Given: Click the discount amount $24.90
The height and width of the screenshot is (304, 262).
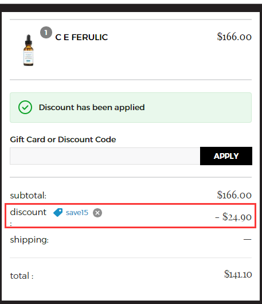Looking at the screenshot, I should click(x=233, y=217).
